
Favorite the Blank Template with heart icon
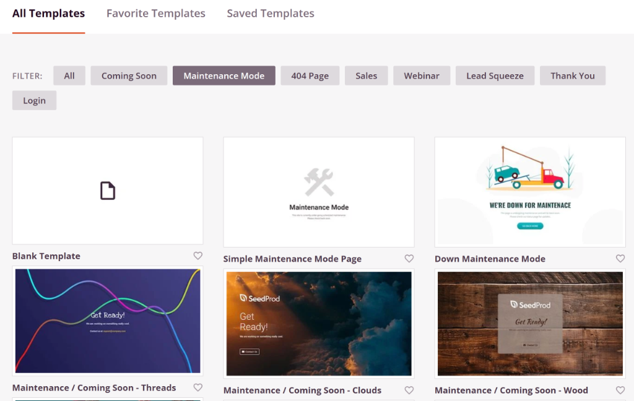click(x=198, y=256)
